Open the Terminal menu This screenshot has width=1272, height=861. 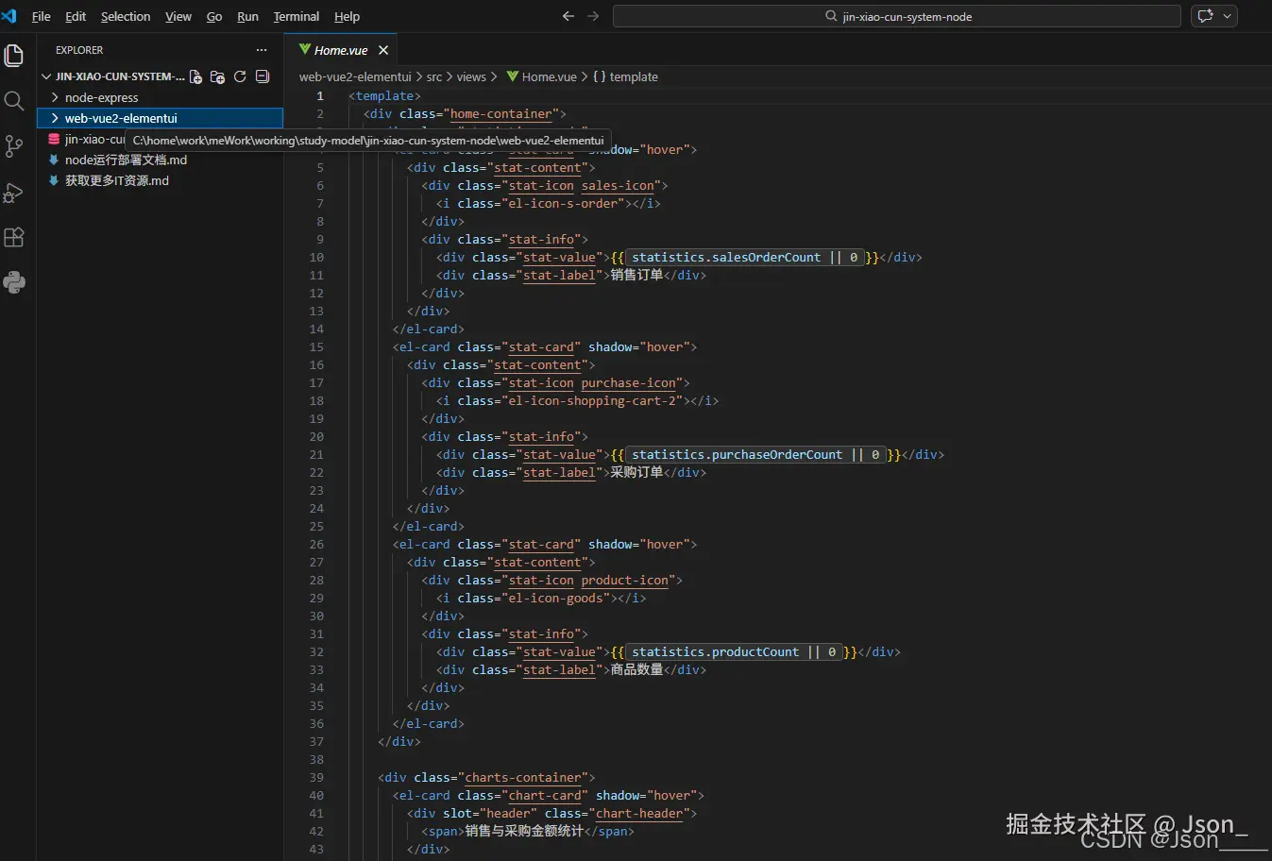tap(296, 16)
